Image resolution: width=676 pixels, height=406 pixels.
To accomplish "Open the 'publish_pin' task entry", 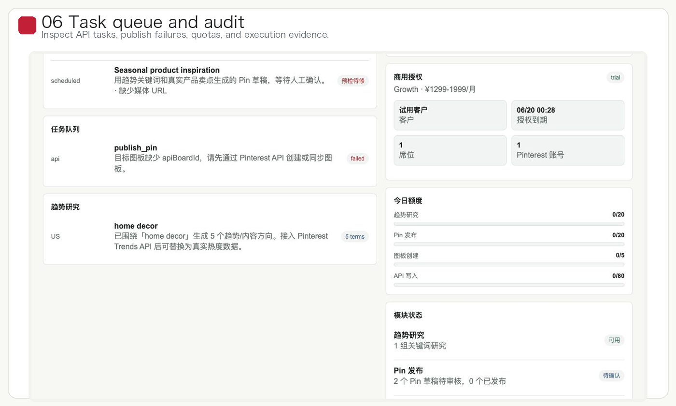I will click(x=136, y=148).
